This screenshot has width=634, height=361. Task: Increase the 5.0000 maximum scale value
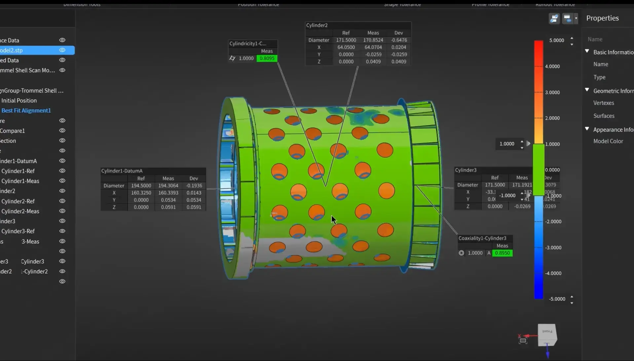(572, 38)
